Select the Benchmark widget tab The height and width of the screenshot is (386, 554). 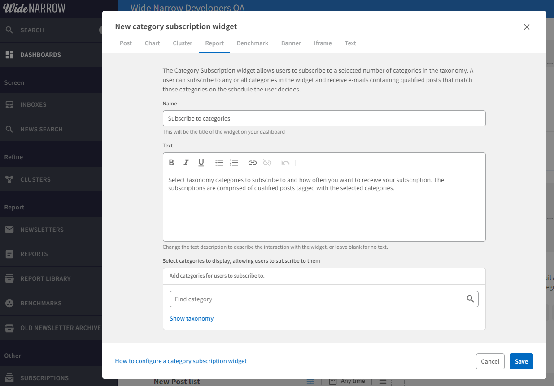pos(252,43)
